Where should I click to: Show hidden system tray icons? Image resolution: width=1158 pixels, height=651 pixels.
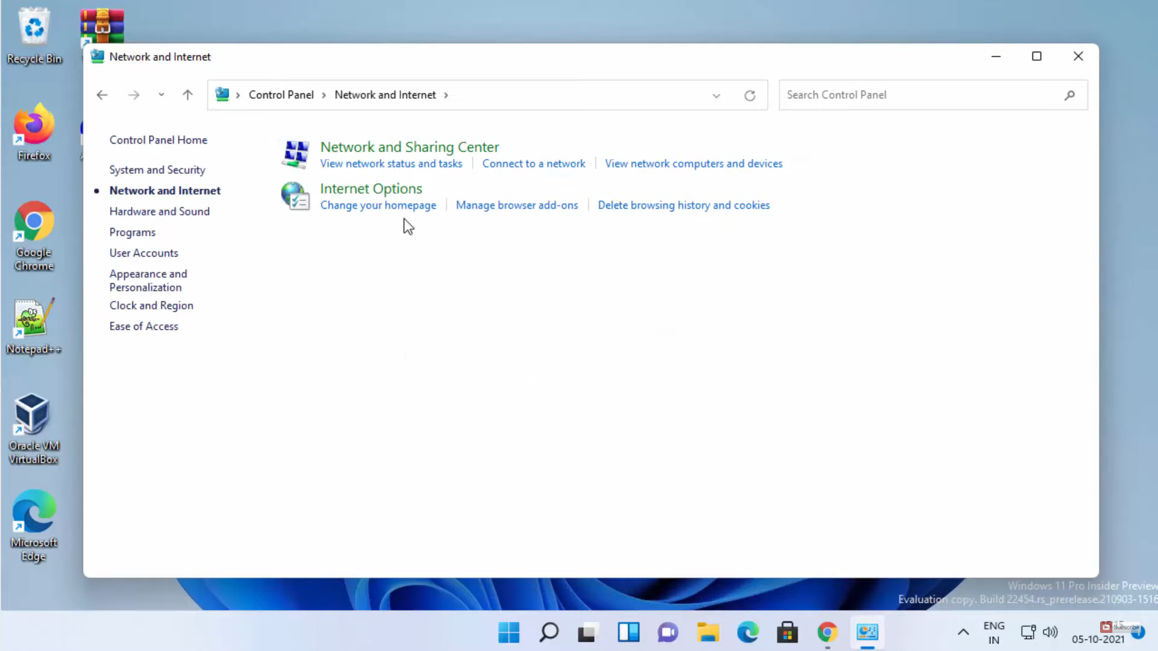(x=963, y=632)
